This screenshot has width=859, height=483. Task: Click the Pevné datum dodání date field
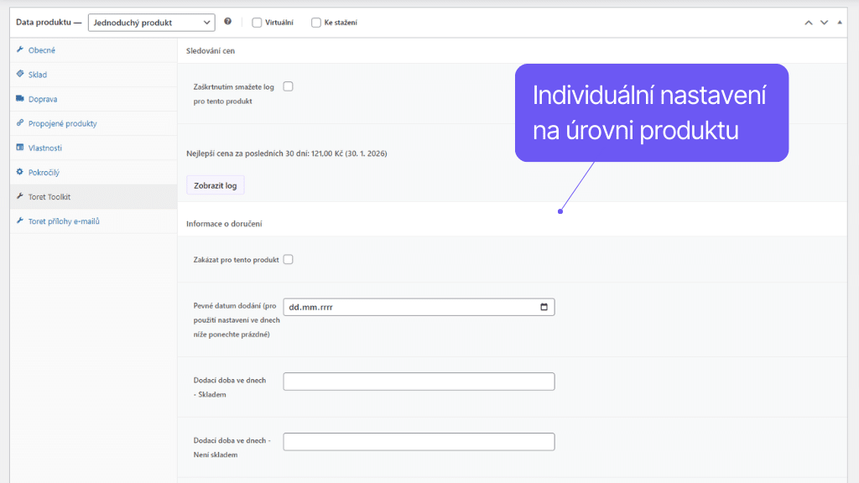419,307
